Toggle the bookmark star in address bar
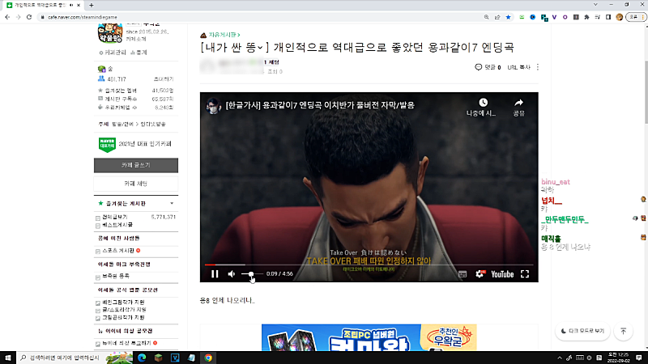 coord(509,17)
